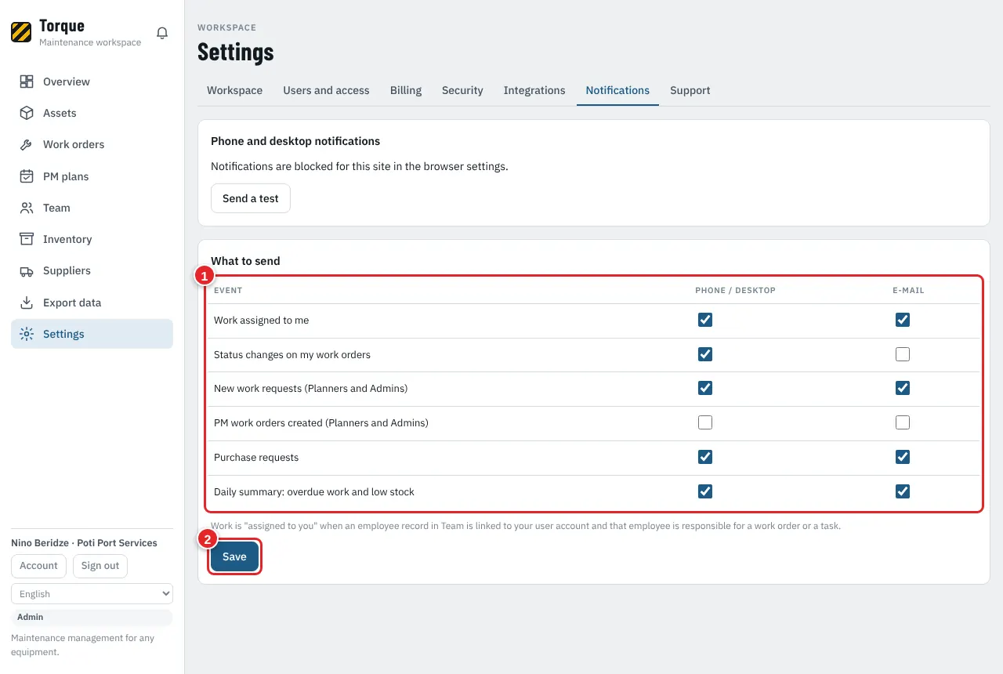1003x674 pixels.
Task: Switch to the Support tab
Action: (x=690, y=90)
